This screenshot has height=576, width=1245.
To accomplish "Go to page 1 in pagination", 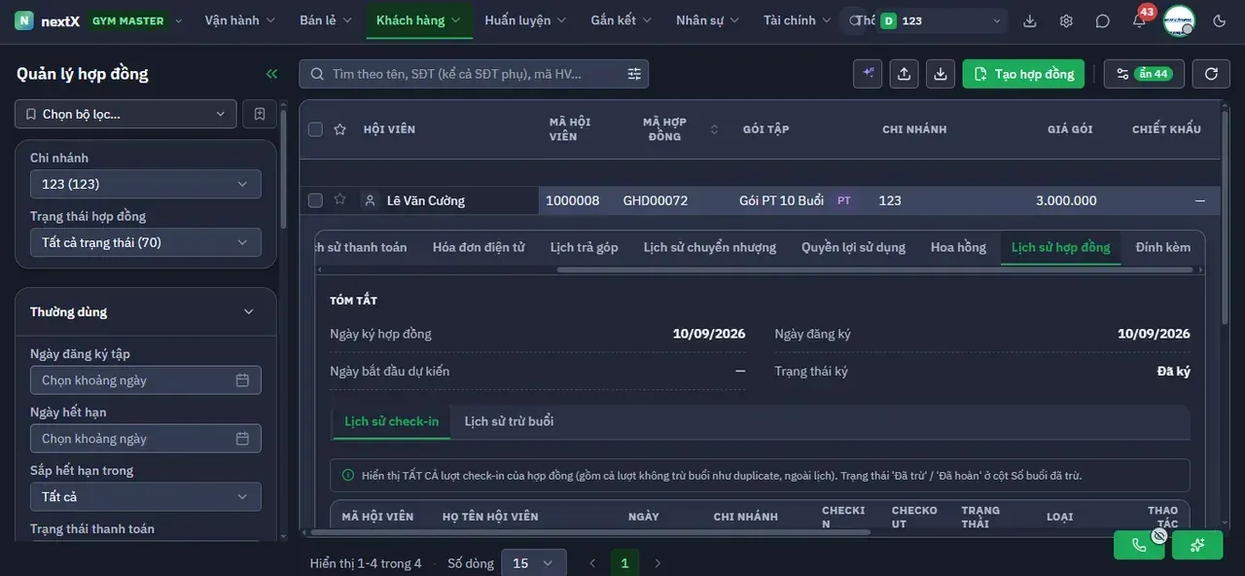I will (624, 563).
